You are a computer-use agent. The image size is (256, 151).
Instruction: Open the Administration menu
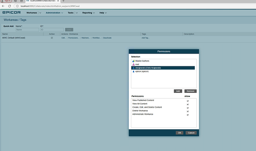point(53,13)
